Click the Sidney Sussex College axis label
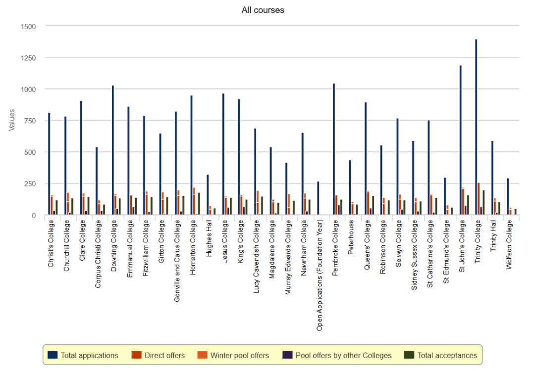This screenshot has height=371, width=535. (414, 255)
